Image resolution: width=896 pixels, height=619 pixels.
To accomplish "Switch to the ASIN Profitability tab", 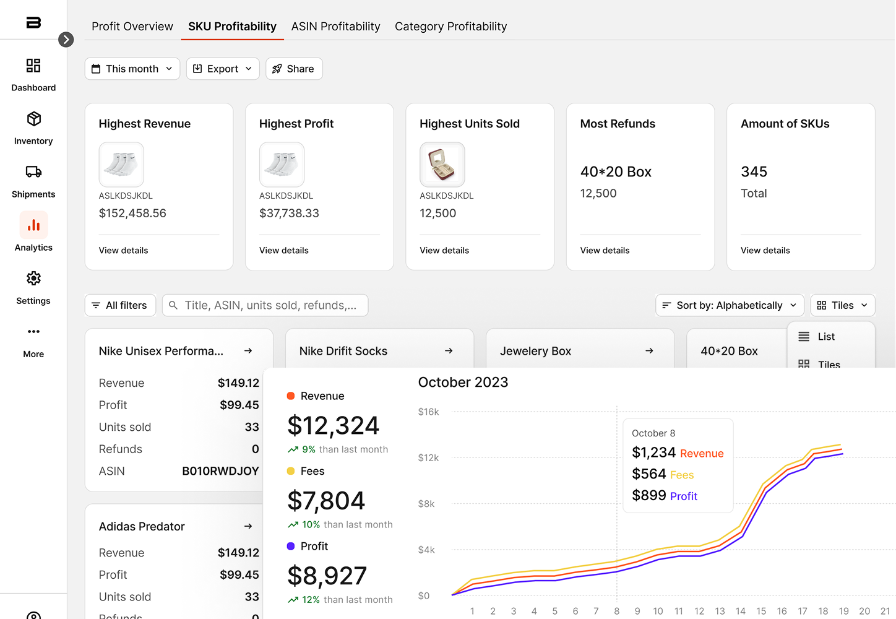I will (335, 27).
